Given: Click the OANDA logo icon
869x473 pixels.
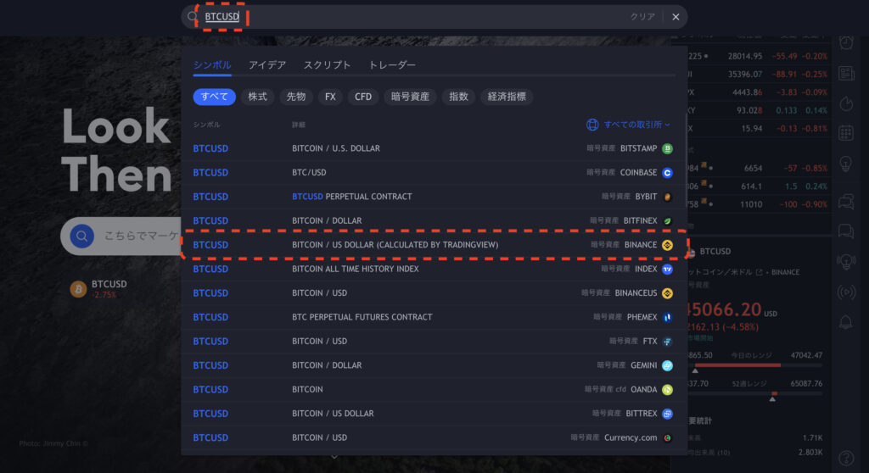Looking at the screenshot, I should coord(667,389).
